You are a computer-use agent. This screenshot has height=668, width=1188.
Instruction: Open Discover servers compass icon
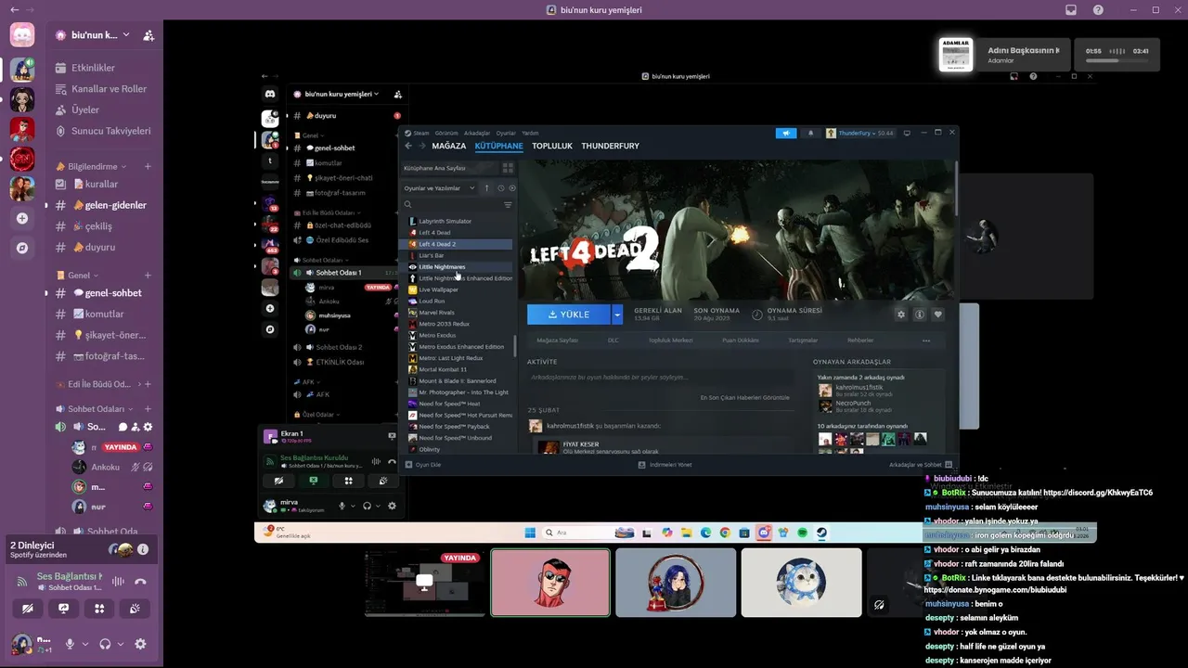pyautogui.click(x=22, y=249)
